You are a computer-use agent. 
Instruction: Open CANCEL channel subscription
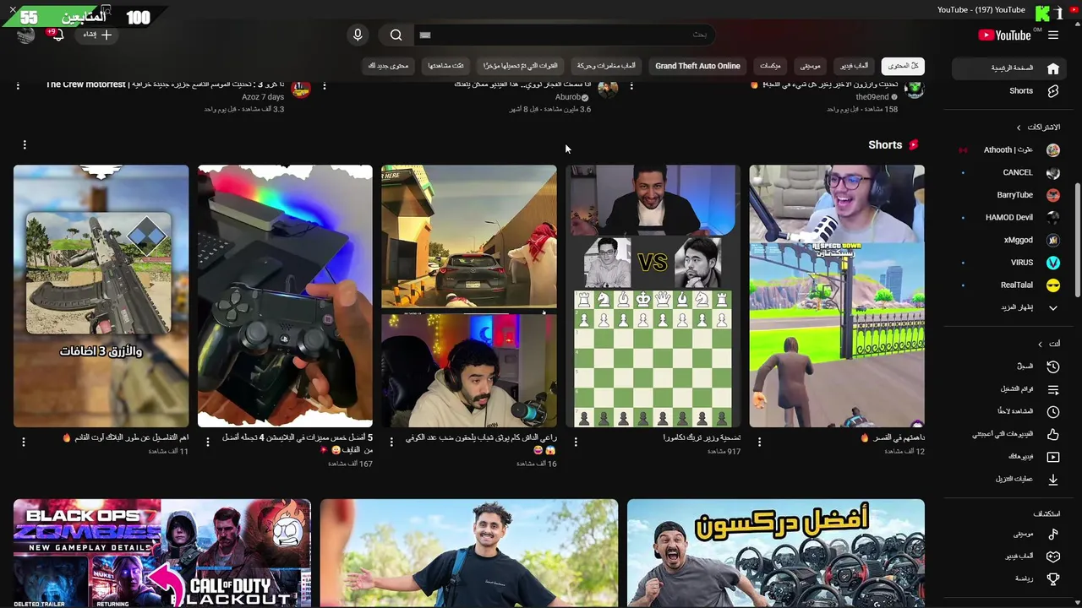tap(1010, 172)
